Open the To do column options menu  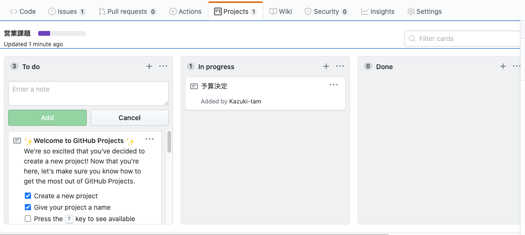point(163,66)
